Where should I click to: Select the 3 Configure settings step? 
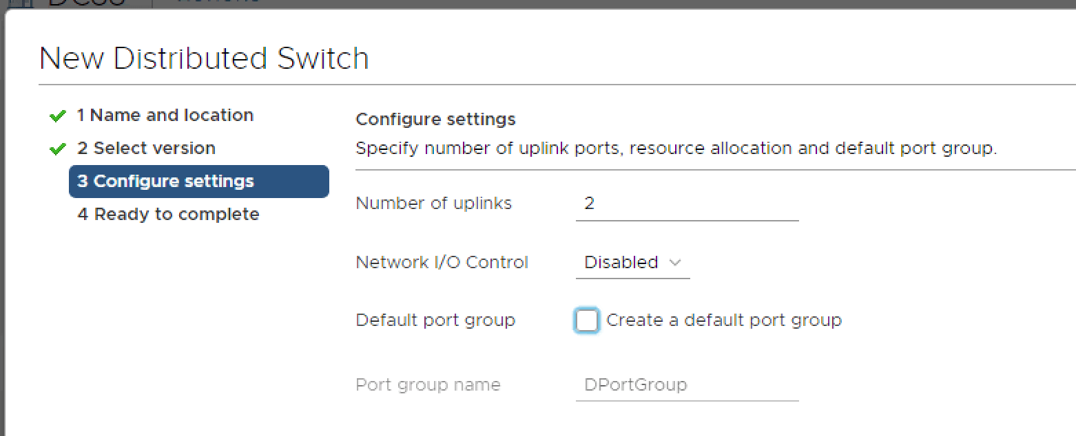pos(198,182)
